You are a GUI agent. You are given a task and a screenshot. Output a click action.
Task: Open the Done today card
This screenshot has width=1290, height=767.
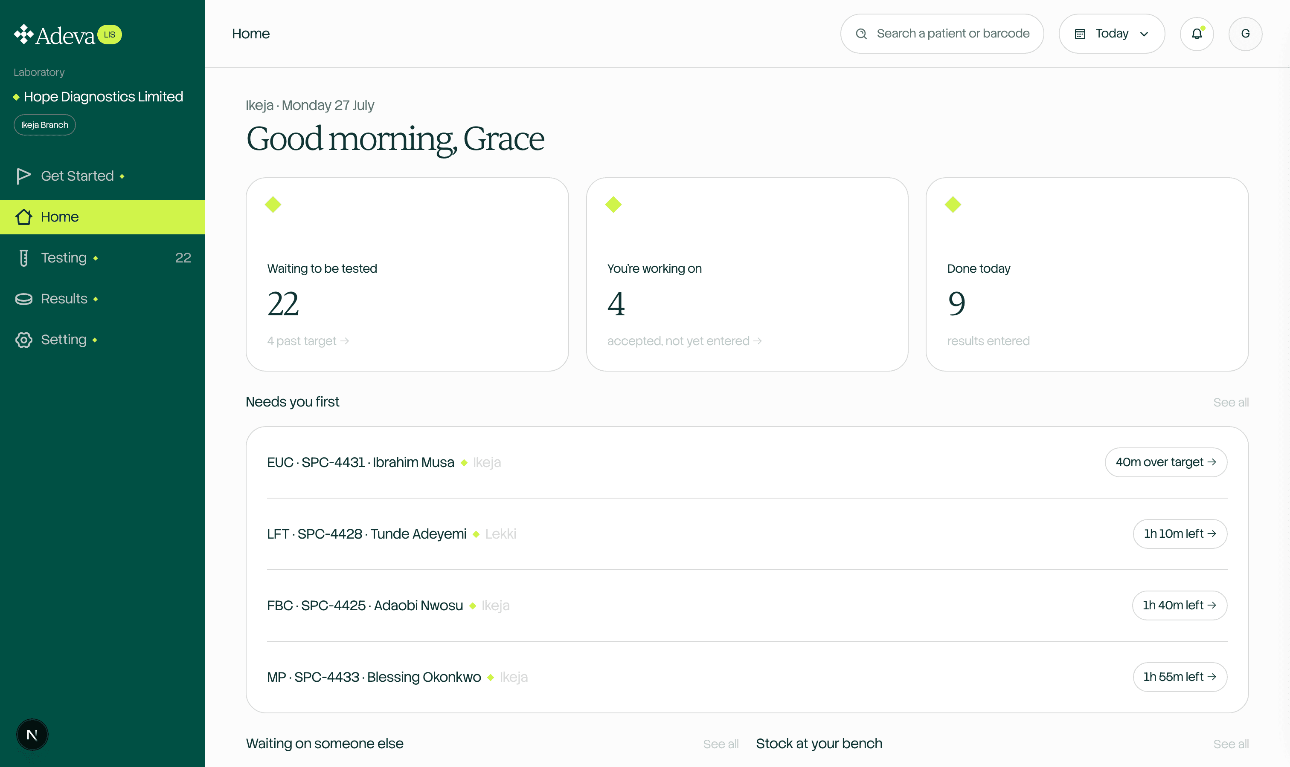click(1087, 274)
